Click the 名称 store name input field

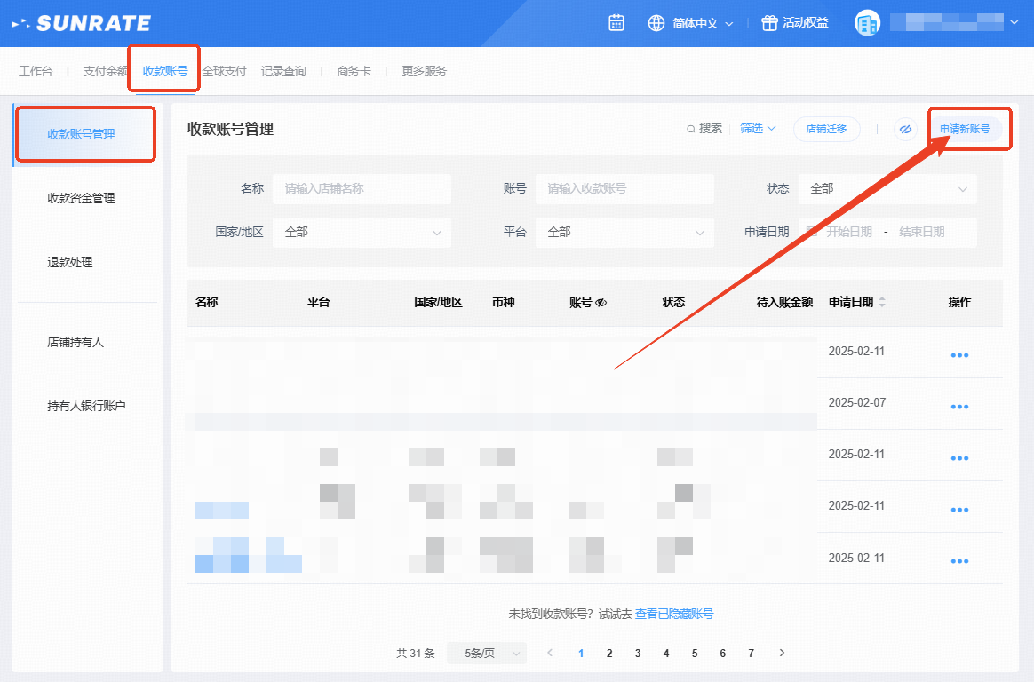tap(362, 189)
